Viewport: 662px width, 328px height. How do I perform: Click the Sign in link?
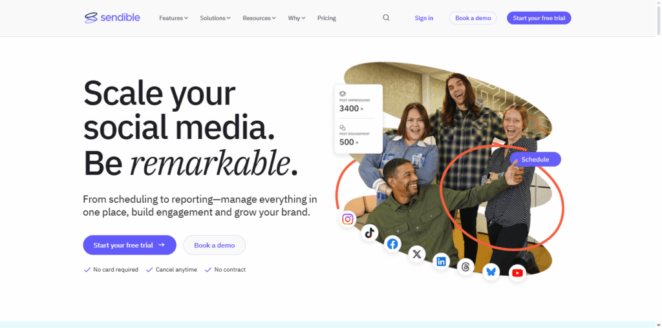click(424, 18)
